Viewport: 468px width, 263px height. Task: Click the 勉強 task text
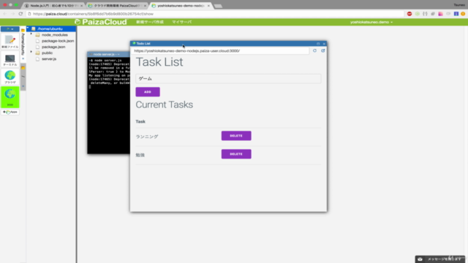(140, 155)
